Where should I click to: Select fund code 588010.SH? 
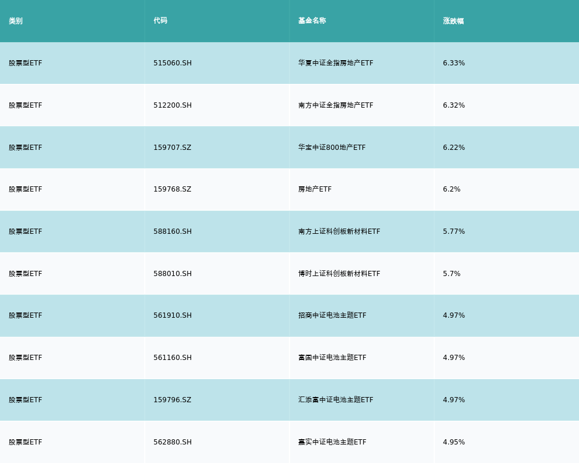pyautogui.click(x=173, y=274)
